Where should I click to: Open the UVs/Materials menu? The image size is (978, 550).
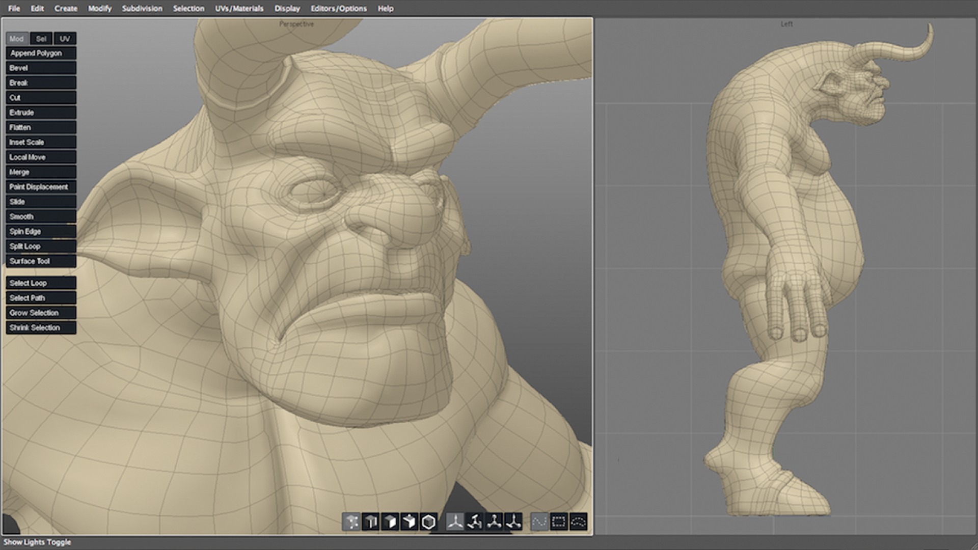pyautogui.click(x=239, y=9)
